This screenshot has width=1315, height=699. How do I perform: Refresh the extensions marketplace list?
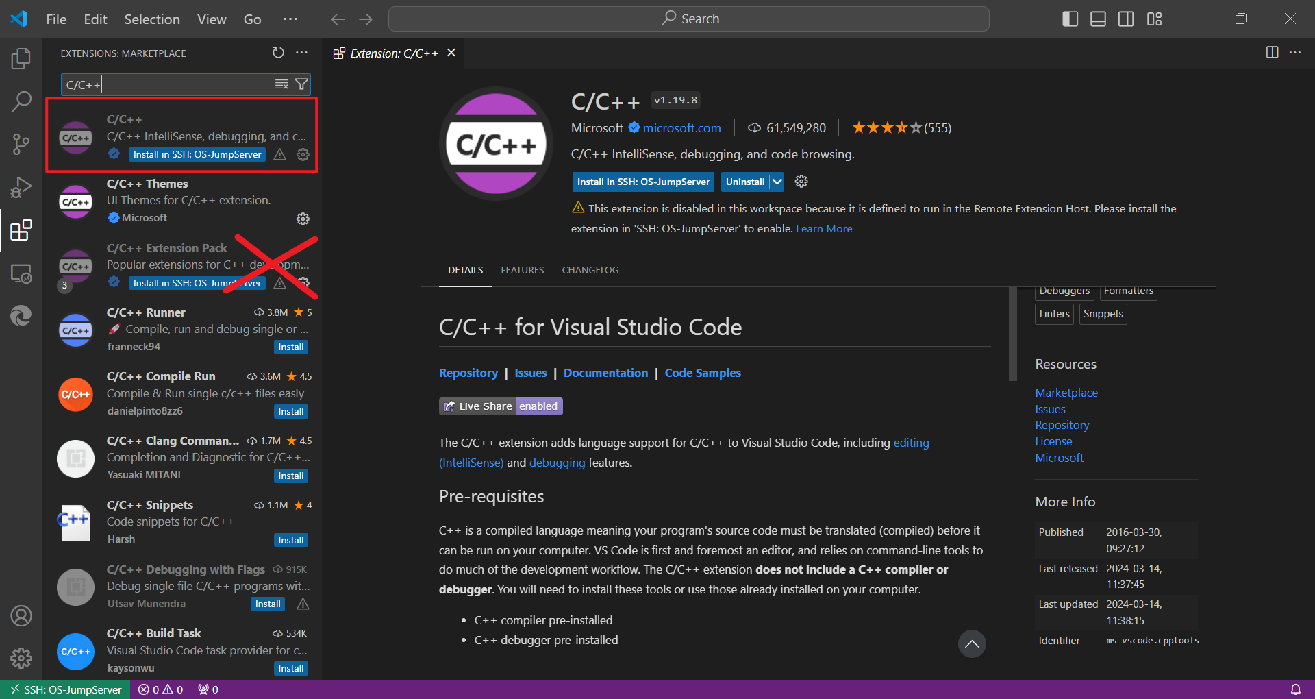[x=278, y=53]
